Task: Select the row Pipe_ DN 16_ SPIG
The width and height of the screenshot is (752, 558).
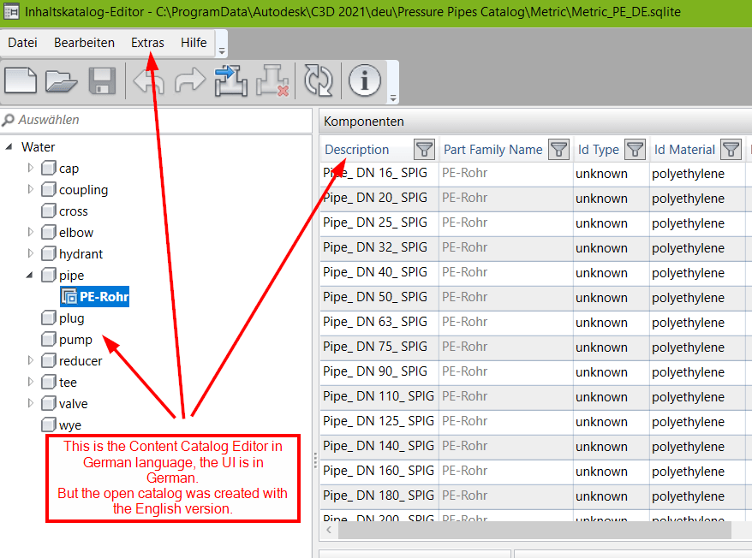Action: point(535,173)
